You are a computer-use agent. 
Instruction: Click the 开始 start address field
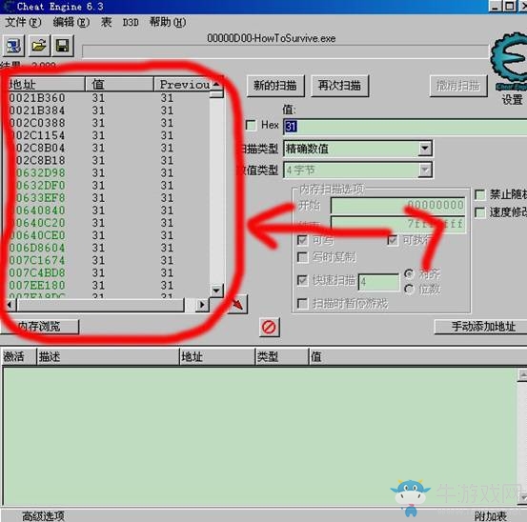pos(398,205)
